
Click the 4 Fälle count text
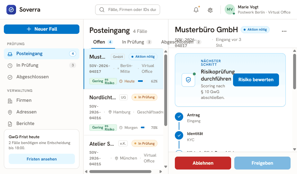click(140, 31)
